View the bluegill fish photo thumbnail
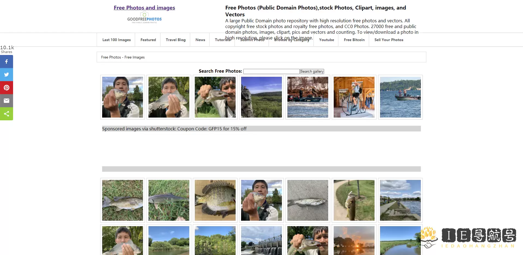Screen dimensions: 523x255 215,200
